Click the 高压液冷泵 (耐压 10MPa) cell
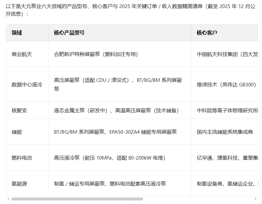 (x=120, y=158)
